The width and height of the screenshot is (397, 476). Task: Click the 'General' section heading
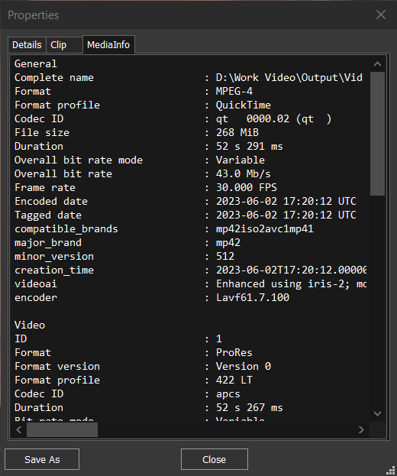(x=35, y=63)
